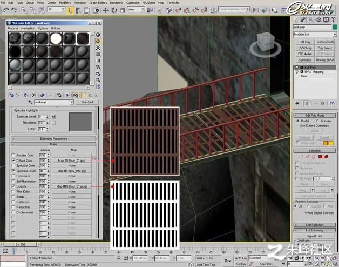Click the Undo arrow in main toolbar
Screen dimensions: 339x267
[x=6, y=10]
